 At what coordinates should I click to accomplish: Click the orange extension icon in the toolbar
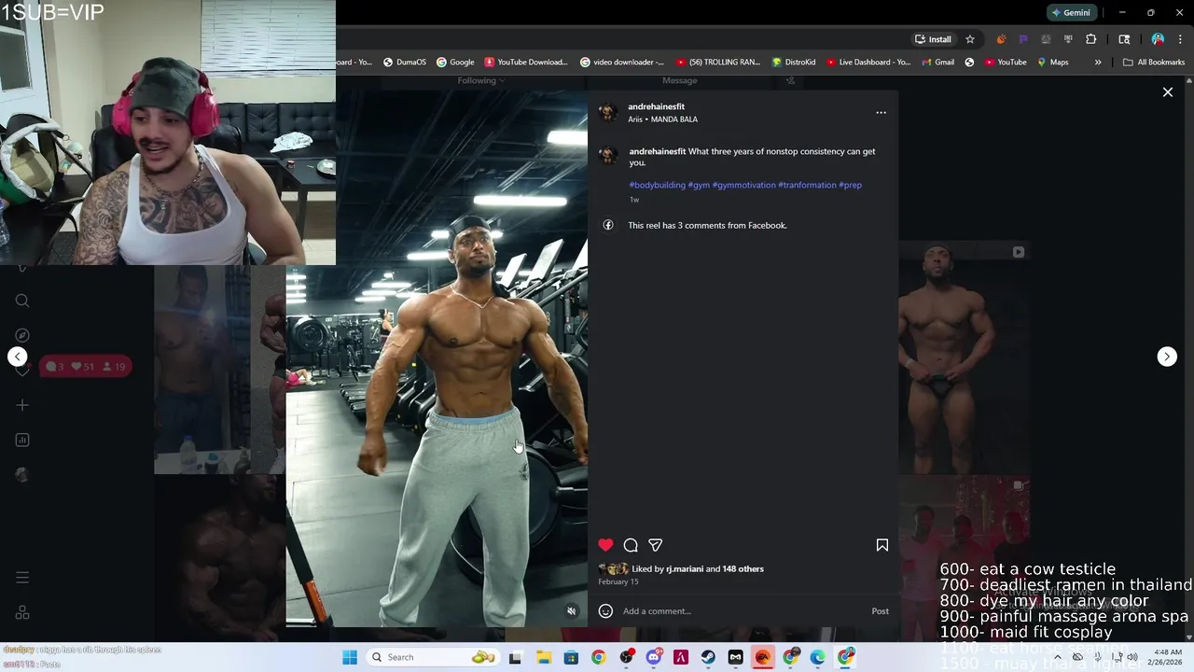pos(1001,39)
